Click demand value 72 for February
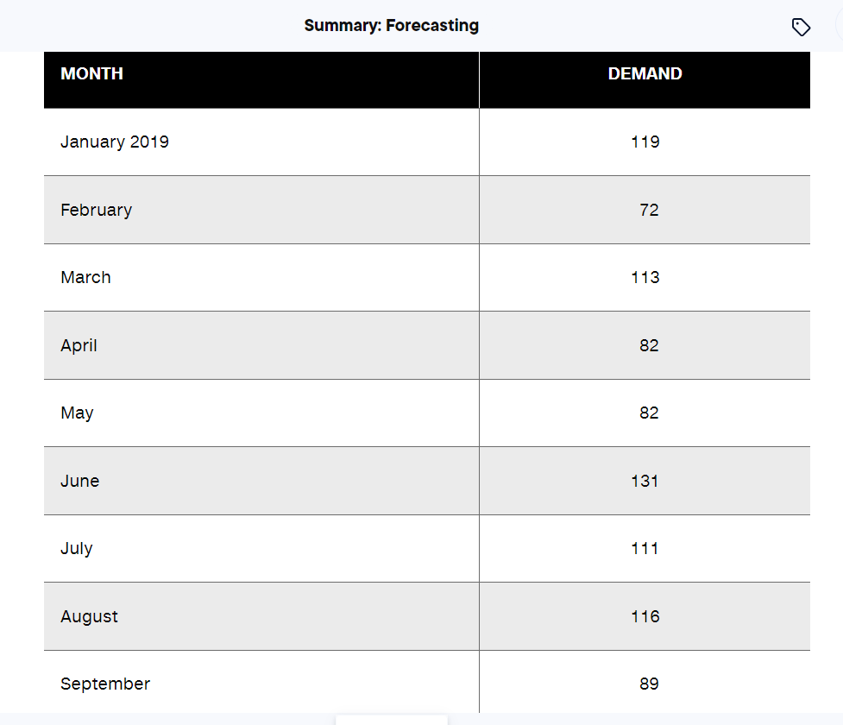The image size is (843, 725). coord(649,210)
